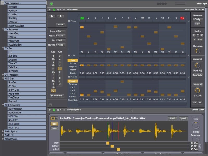This screenshot has width=208, height=156.
Task: Select the Groove row tab
Action: (x=73, y=63)
